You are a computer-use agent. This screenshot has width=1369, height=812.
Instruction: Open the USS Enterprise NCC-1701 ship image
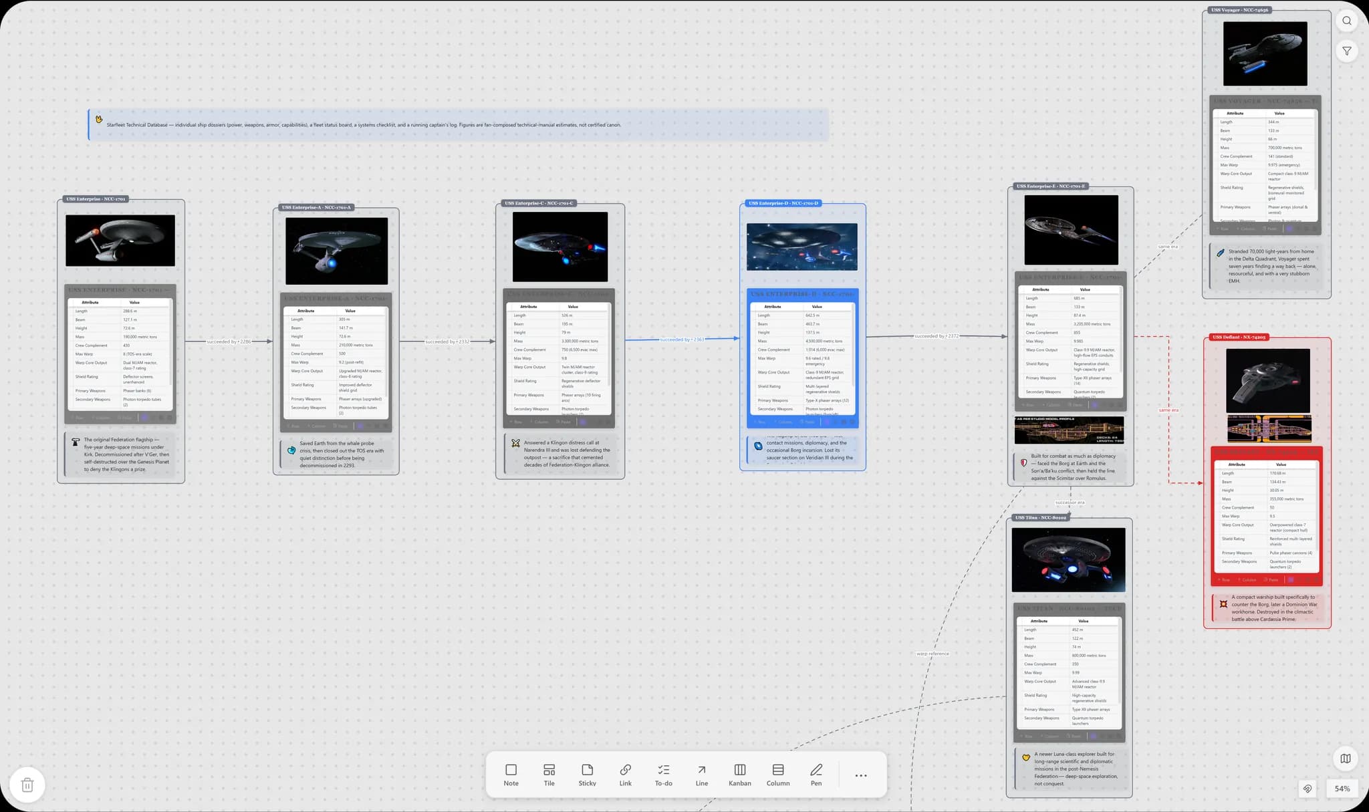[x=120, y=241]
